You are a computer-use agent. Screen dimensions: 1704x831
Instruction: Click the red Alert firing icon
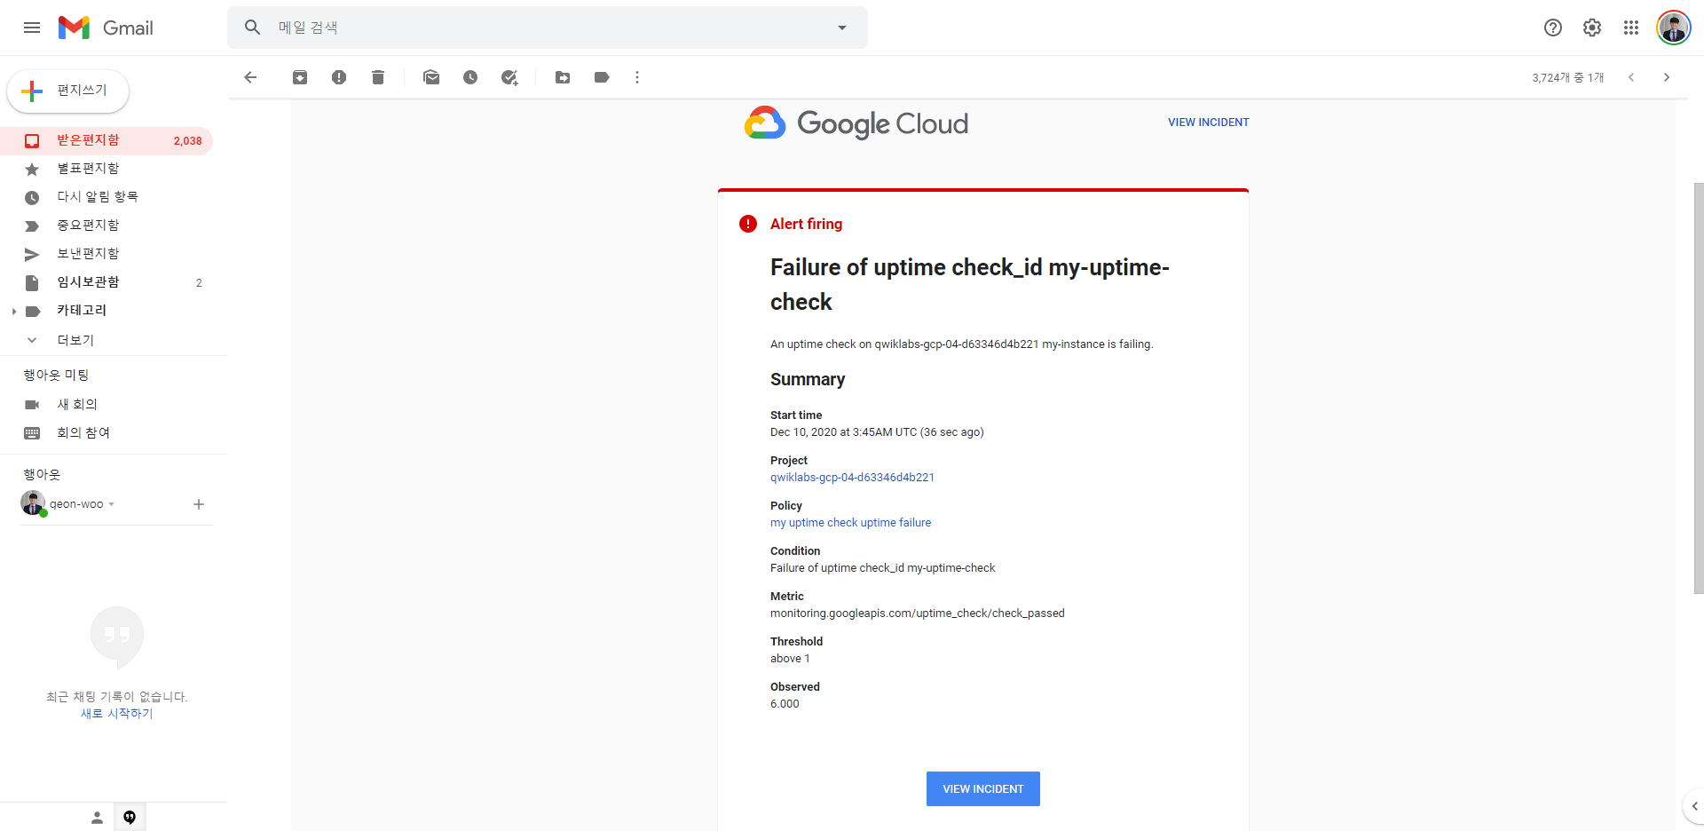[x=748, y=224]
